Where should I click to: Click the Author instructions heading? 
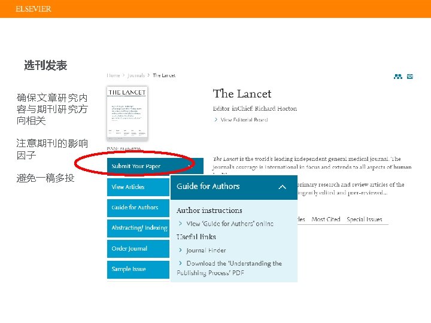point(210,211)
